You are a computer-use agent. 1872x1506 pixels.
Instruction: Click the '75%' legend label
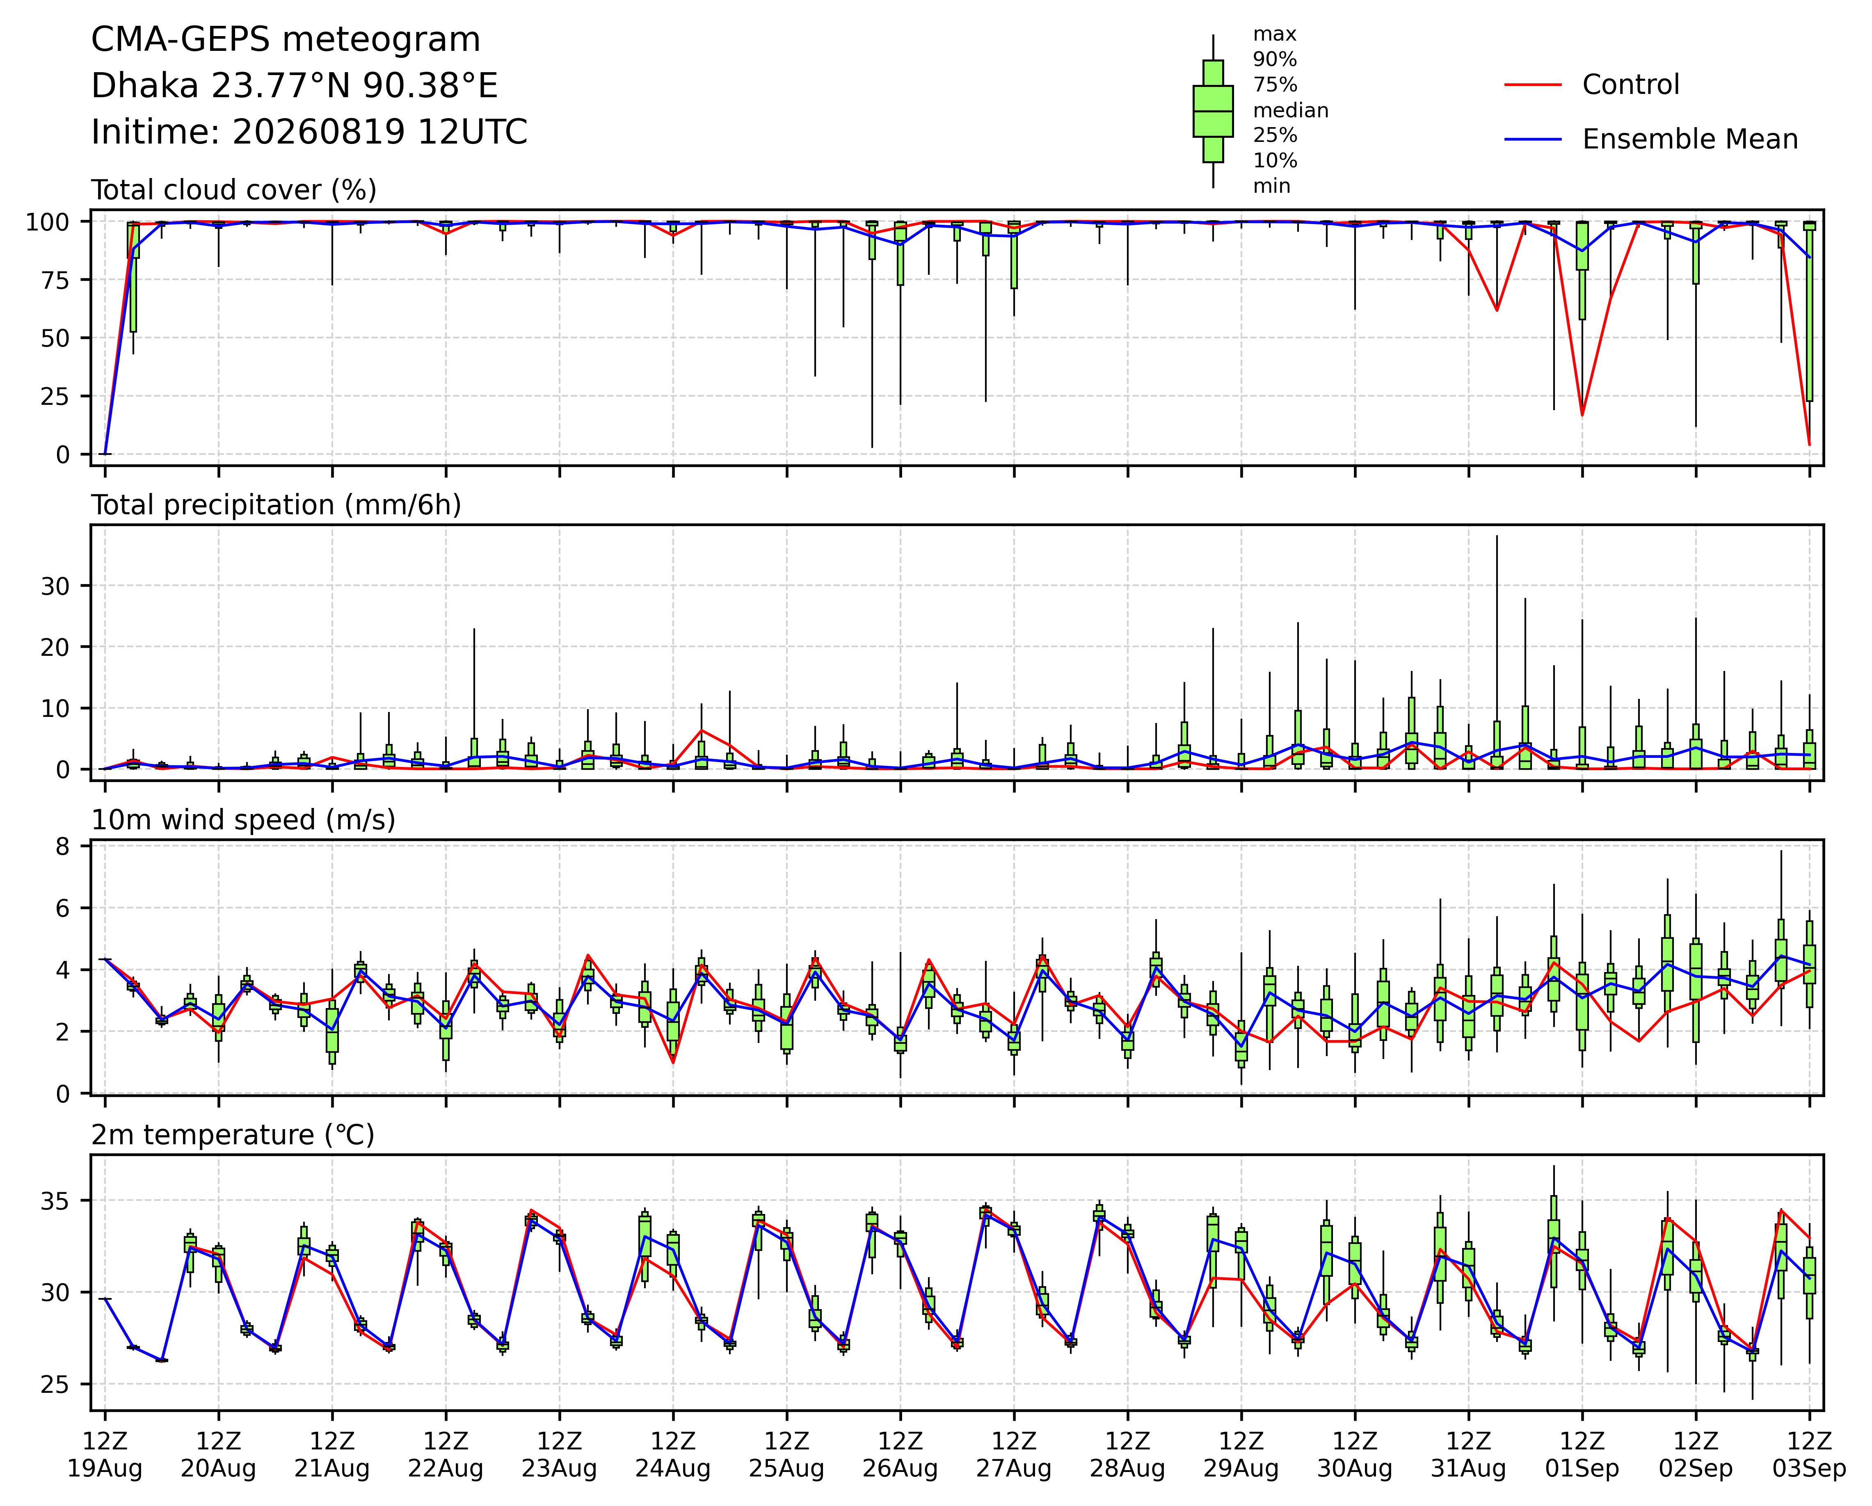click(1275, 85)
